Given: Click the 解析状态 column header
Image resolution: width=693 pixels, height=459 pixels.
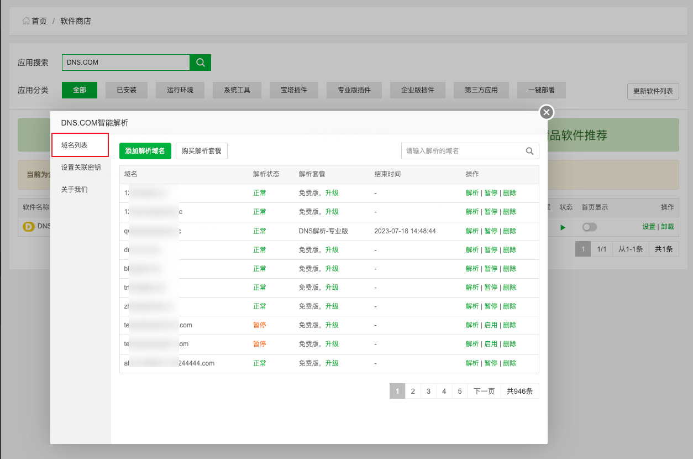Looking at the screenshot, I should point(266,174).
